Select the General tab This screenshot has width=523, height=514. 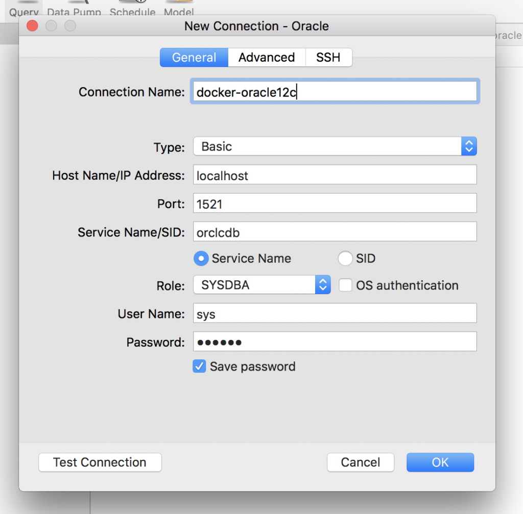click(x=194, y=58)
